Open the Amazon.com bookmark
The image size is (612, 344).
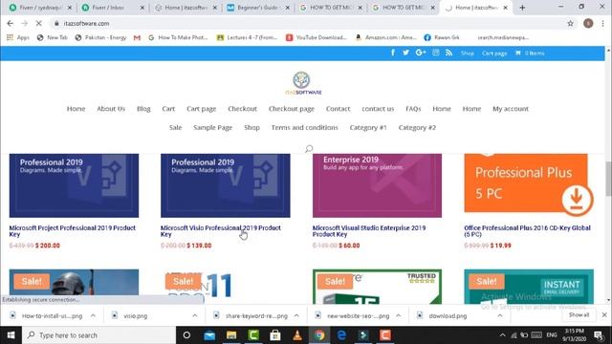click(x=386, y=37)
